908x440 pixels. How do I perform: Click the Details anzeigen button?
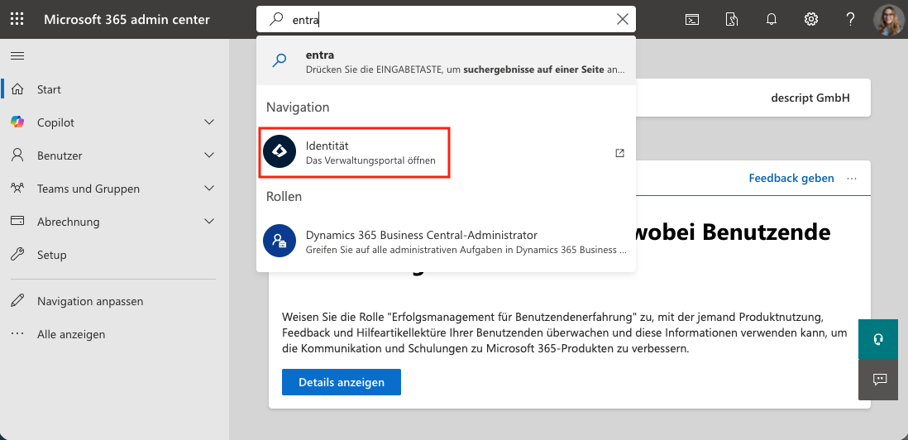coord(341,382)
